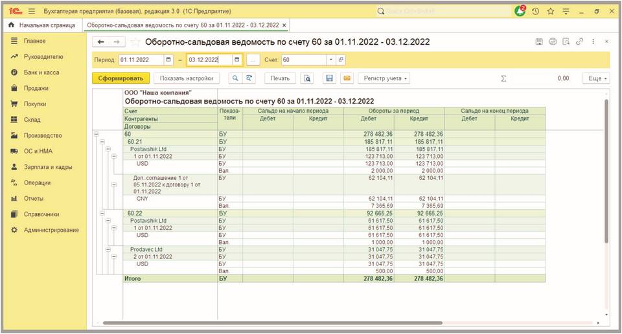
Task: Click Показать настройки button
Action: [x=187, y=78]
